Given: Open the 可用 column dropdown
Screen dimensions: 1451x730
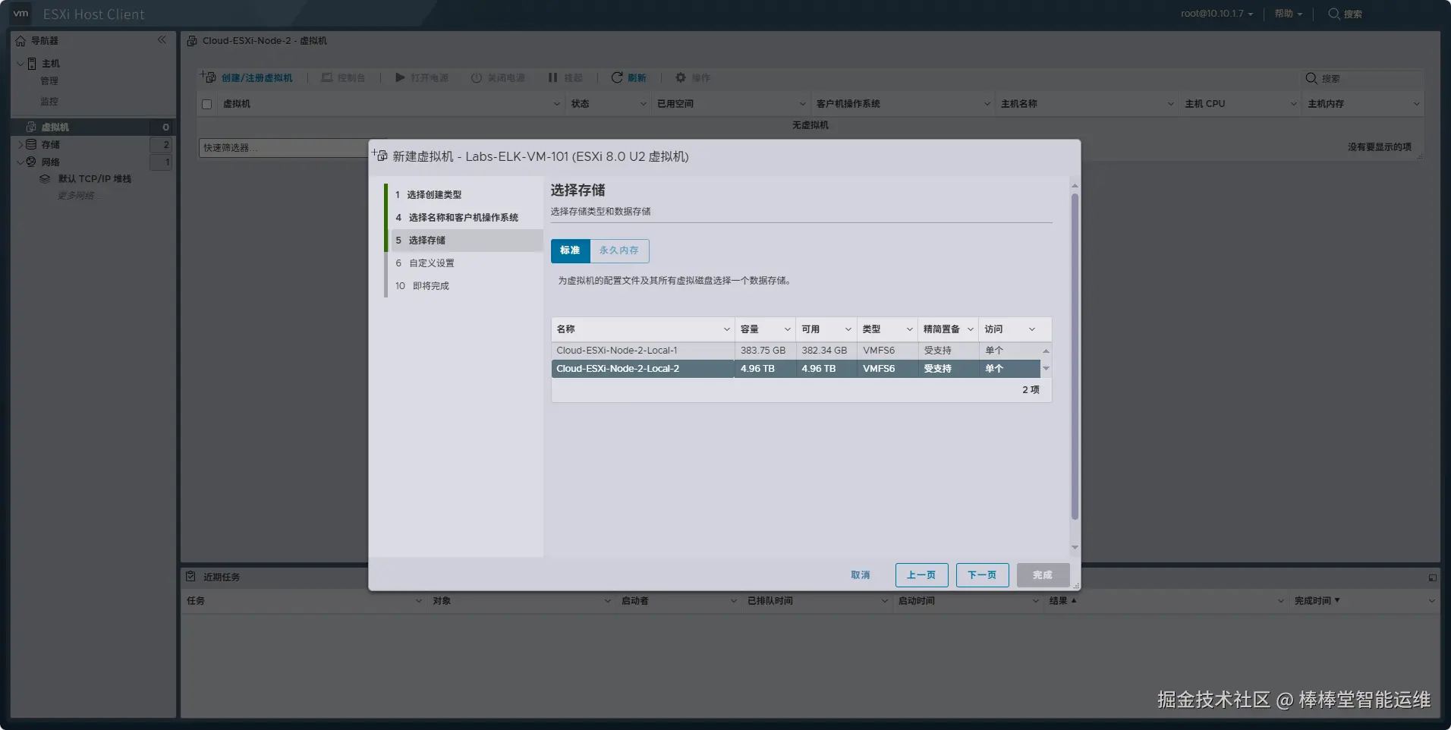Looking at the screenshot, I should [848, 329].
